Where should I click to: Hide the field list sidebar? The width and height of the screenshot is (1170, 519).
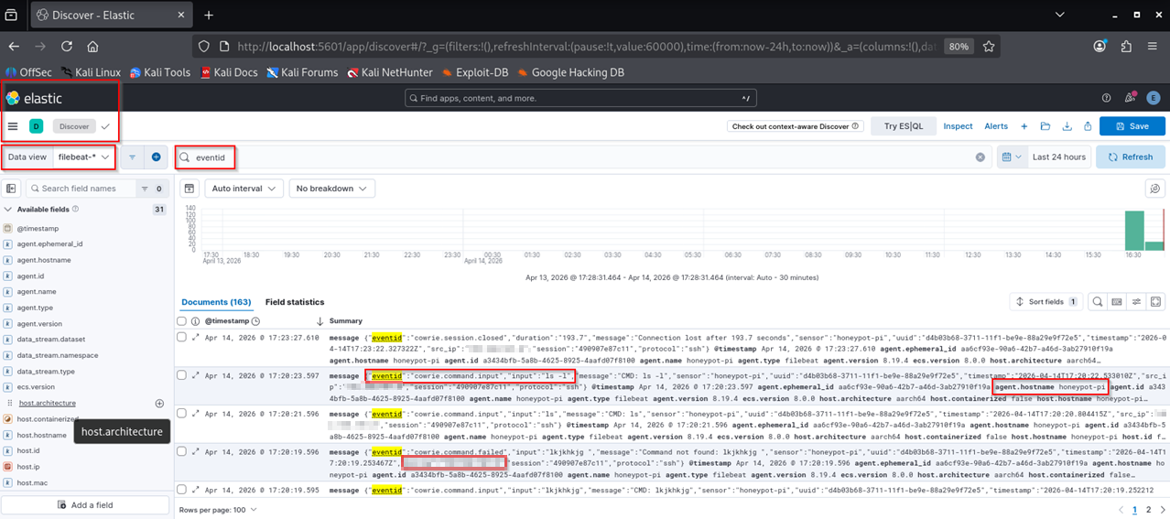[x=11, y=189]
